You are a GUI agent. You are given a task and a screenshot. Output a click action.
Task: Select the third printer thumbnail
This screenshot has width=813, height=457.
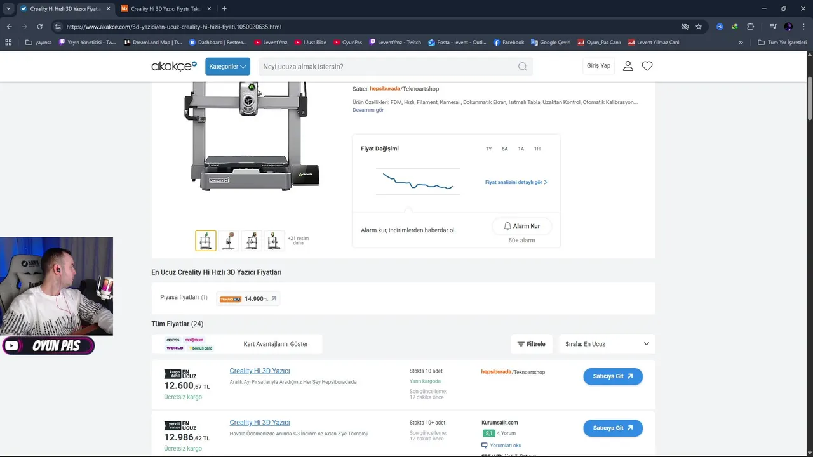(252, 241)
